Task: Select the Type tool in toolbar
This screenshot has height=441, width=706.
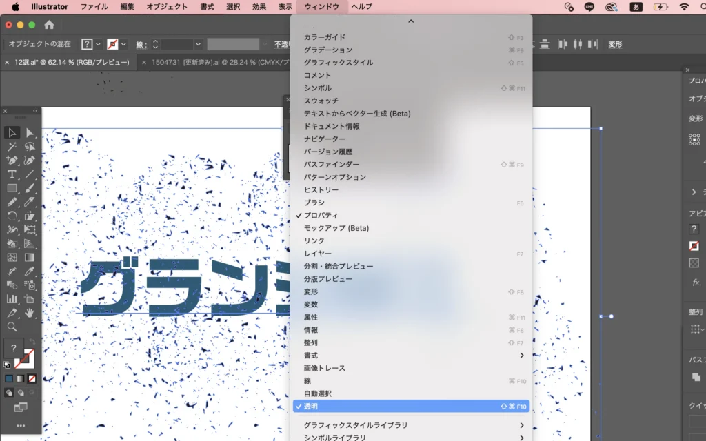Action: (12, 174)
